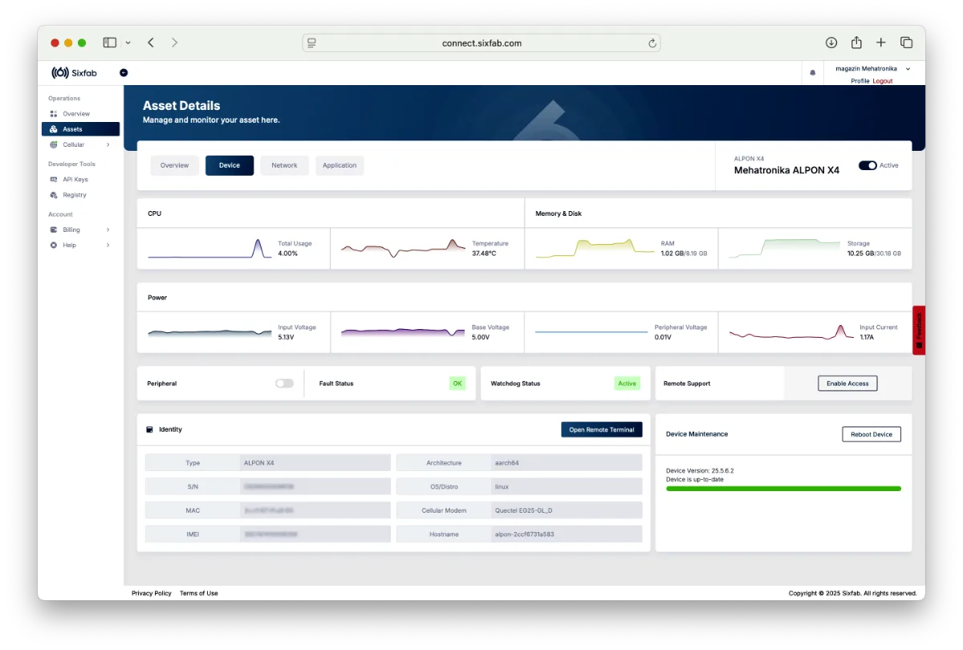
Task: Open the Privacy Policy link
Action: click(x=152, y=593)
